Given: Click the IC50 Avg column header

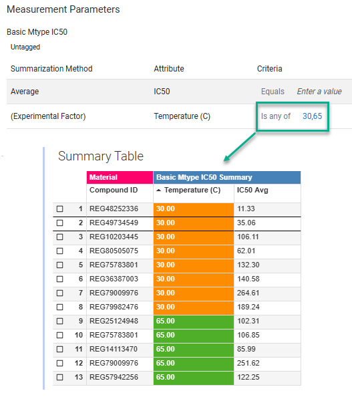Looking at the screenshot, I should click(252, 190).
